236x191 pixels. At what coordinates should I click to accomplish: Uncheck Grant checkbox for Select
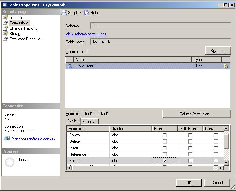tap(165, 161)
